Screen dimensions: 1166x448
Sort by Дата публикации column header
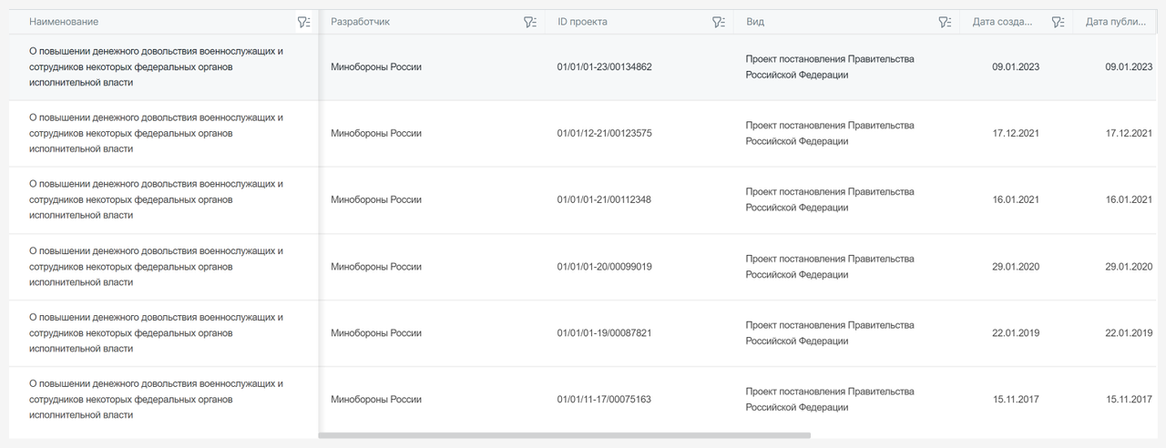click(x=1116, y=22)
